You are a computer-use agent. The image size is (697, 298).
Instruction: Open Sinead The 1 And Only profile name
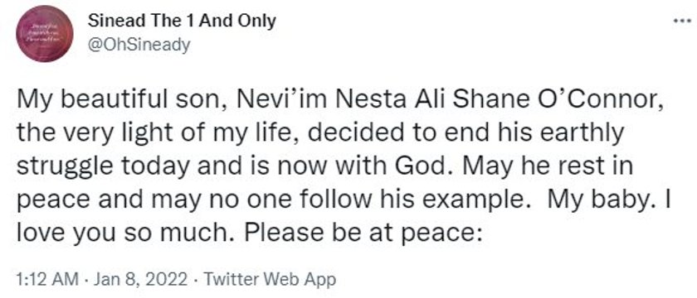pos(182,21)
